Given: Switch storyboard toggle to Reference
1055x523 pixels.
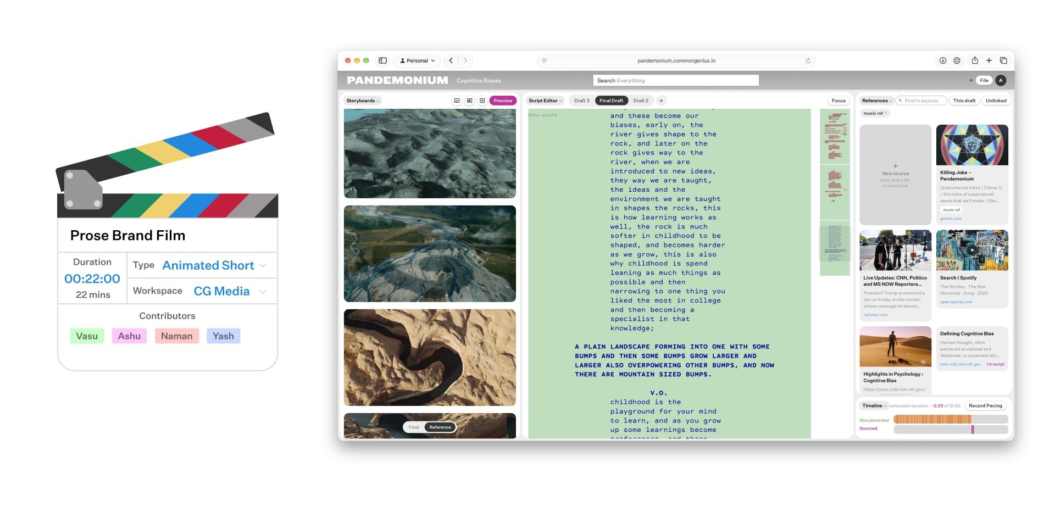Looking at the screenshot, I should (x=440, y=427).
